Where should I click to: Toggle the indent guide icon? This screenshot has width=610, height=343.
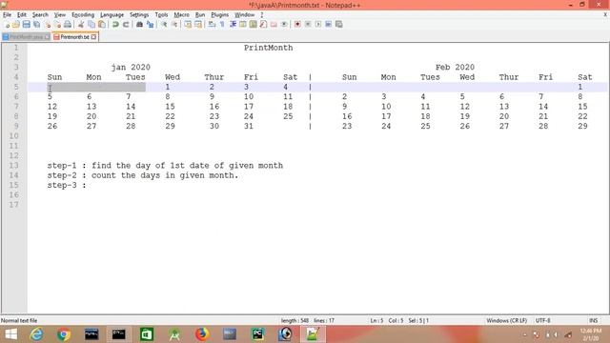[233, 25]
